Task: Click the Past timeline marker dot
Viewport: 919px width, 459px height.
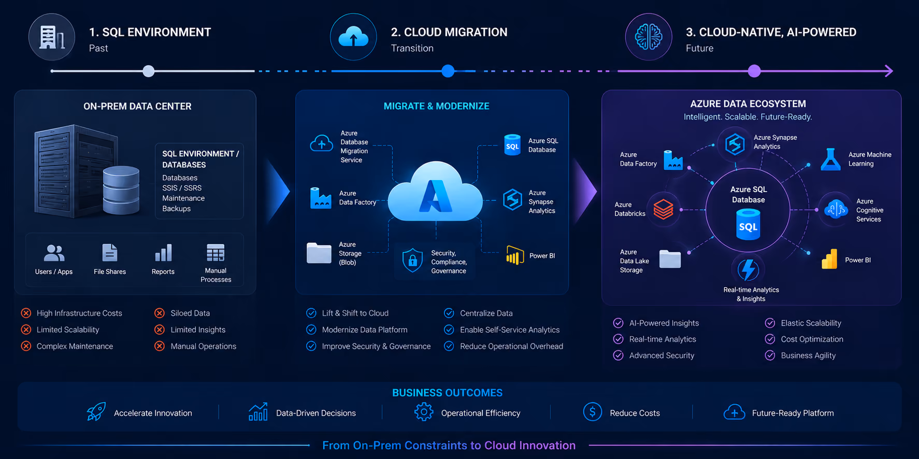Action: point(149,71)
